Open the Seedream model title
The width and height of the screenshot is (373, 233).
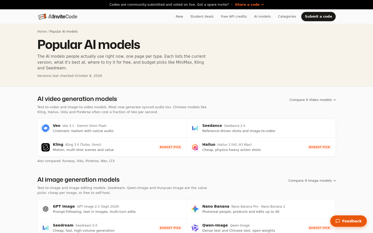(x=63, y=225)
